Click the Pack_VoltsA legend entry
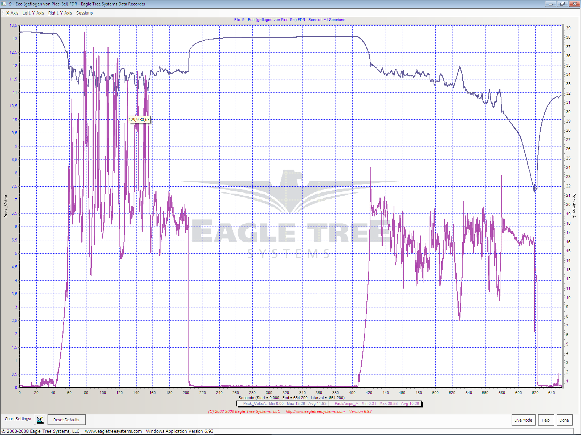581x435 pixels. (x=284, y=403)
